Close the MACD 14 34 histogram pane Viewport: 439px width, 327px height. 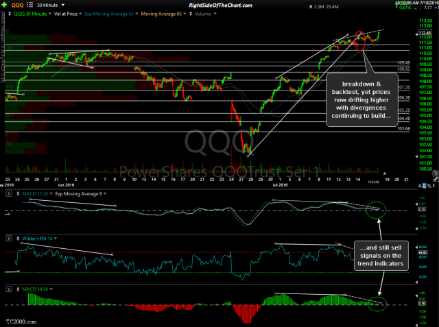(9, 289)
